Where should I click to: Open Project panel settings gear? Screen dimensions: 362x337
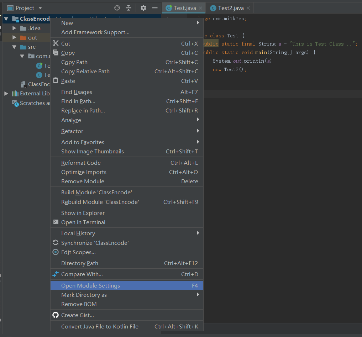143,8
